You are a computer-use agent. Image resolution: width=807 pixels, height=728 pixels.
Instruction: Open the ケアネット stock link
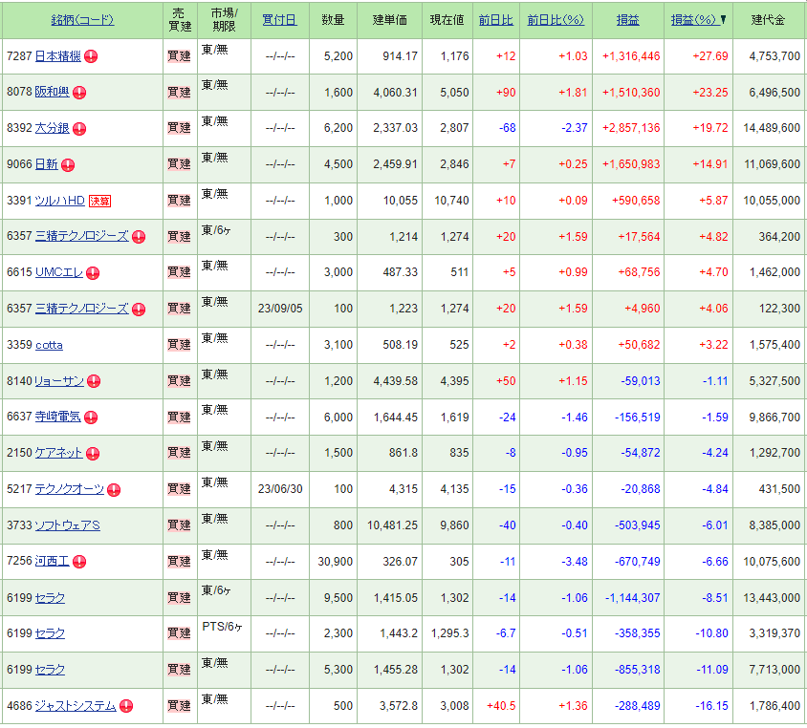pyautogui.click(x=58, y=454)
